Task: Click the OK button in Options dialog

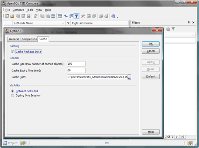Action: point(151,44)
